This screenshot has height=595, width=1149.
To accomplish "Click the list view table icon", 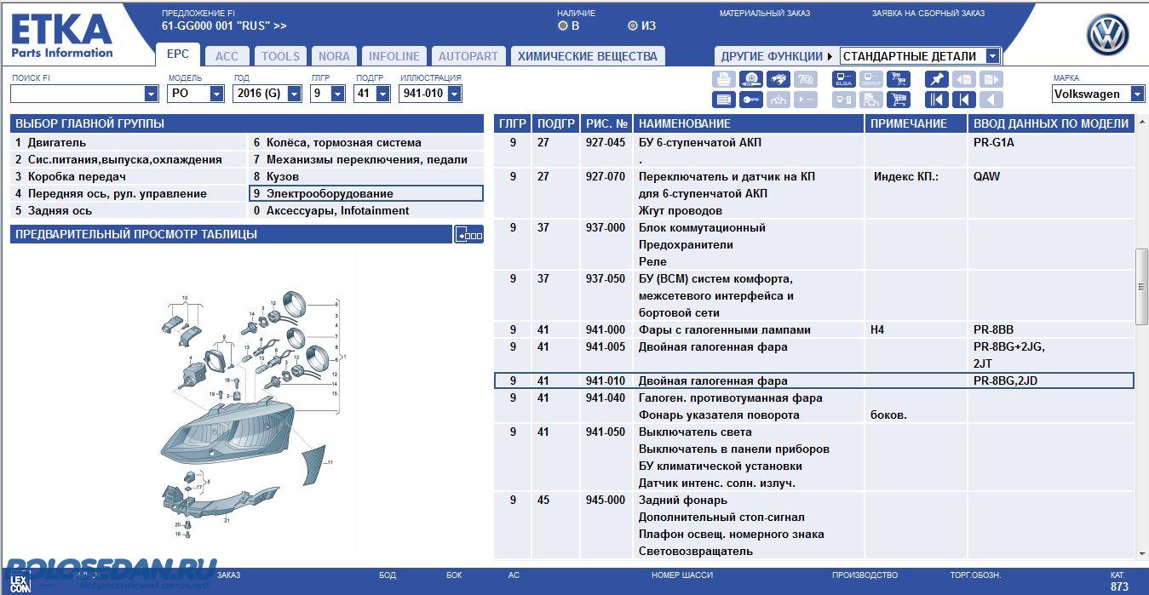I will (723, 100).
